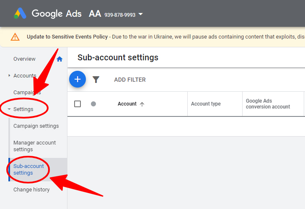The image size is (305, 209).
Task: Open Campaign settings in sidebar
Action: pyautogui.click(x=36, y=126)
